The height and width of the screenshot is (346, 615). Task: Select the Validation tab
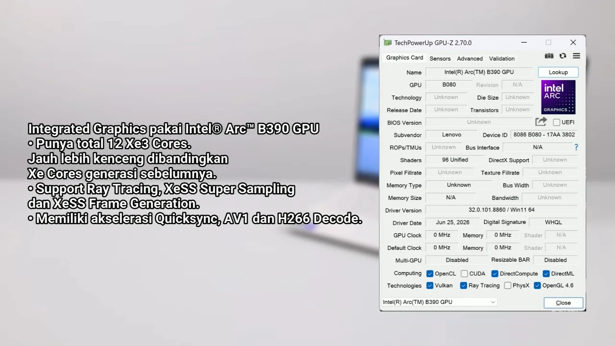tap(502, 59)
